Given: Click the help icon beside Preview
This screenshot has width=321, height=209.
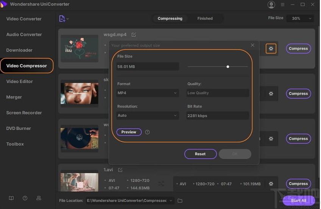Looking at the screenshot, I should coord(147,132).
